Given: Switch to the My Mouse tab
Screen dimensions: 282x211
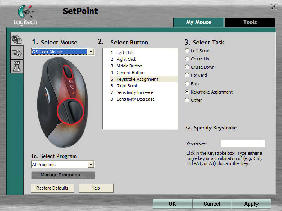Looking at the screenshot, I should 199,22.
